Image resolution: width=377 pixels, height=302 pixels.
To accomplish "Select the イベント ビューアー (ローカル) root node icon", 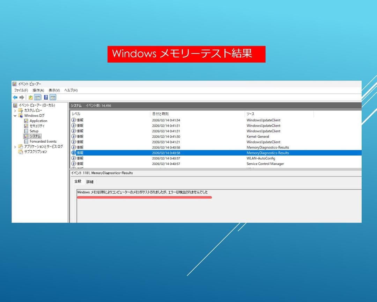I will pyautogui.click(x=15, y=105).
